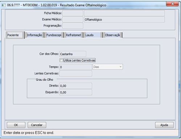Viewport: 181px width, 139px height.
Task: Open the Dias time unit dropdown
Action: click(x=108, y=67)
